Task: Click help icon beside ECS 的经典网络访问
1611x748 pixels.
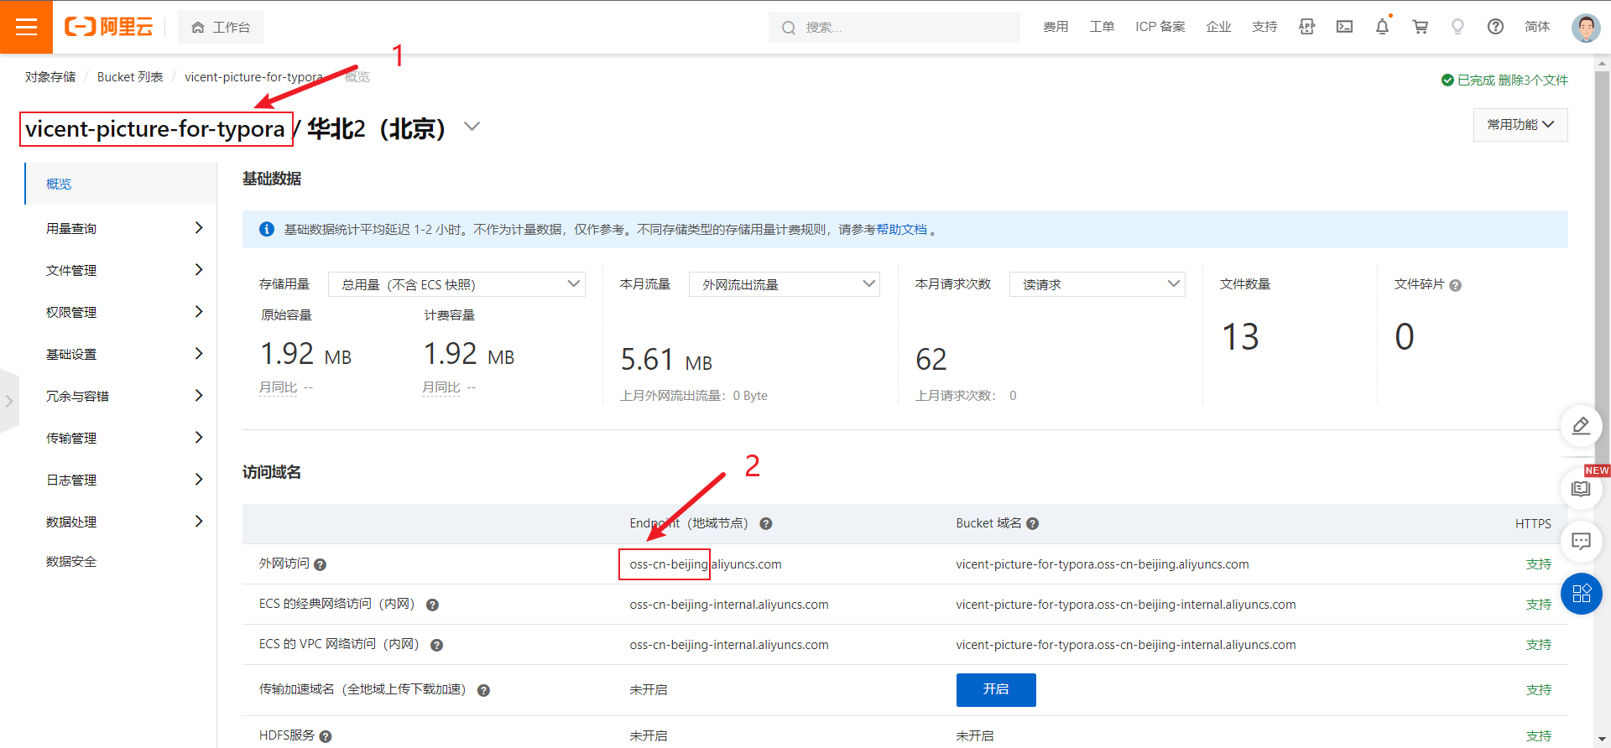Action: coord(432,605)
